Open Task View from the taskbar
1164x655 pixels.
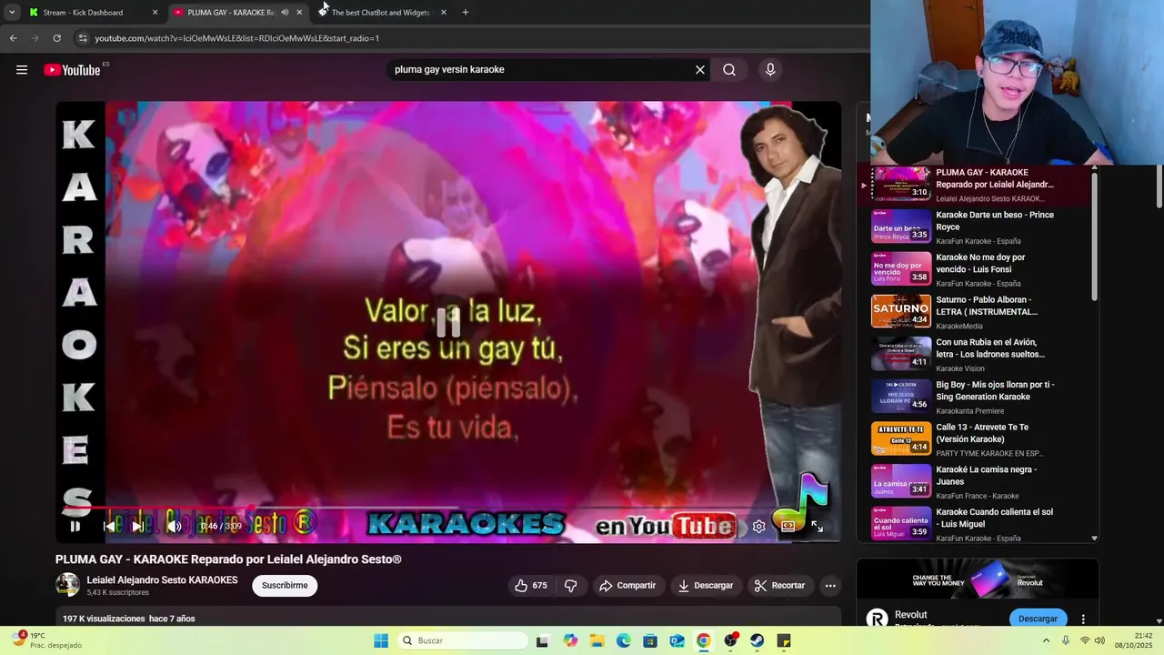click(542, 640)
